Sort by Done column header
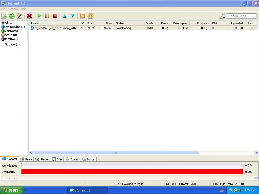This screenshot has height=194, width=259. (x=107, y=23)
